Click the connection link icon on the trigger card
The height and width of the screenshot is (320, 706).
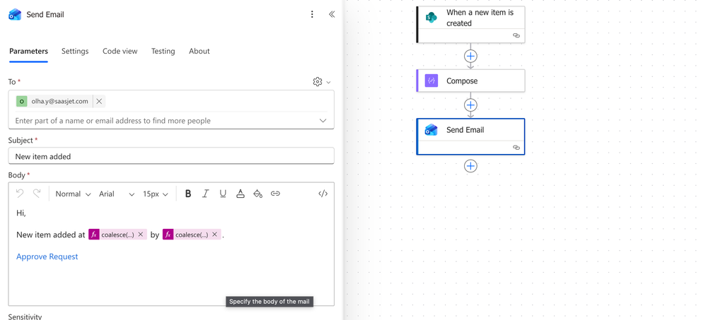pos(516,35)
